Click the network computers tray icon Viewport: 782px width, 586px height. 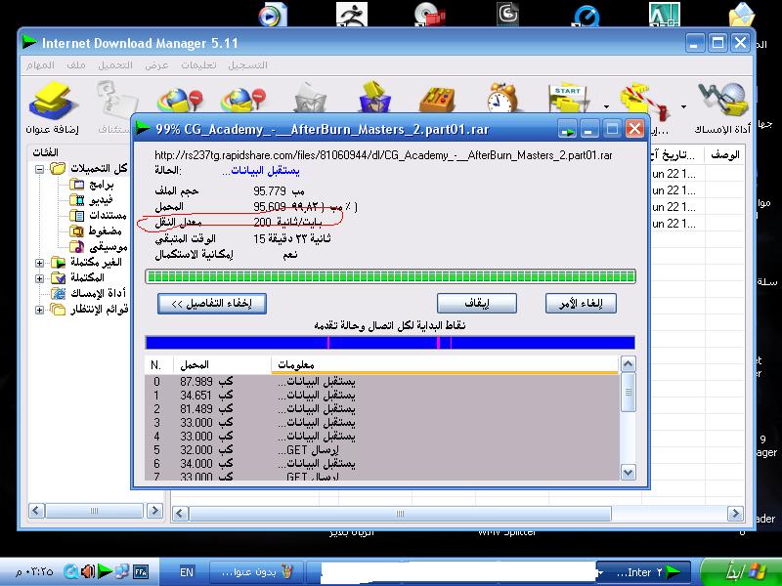click(x=121, y=571)
